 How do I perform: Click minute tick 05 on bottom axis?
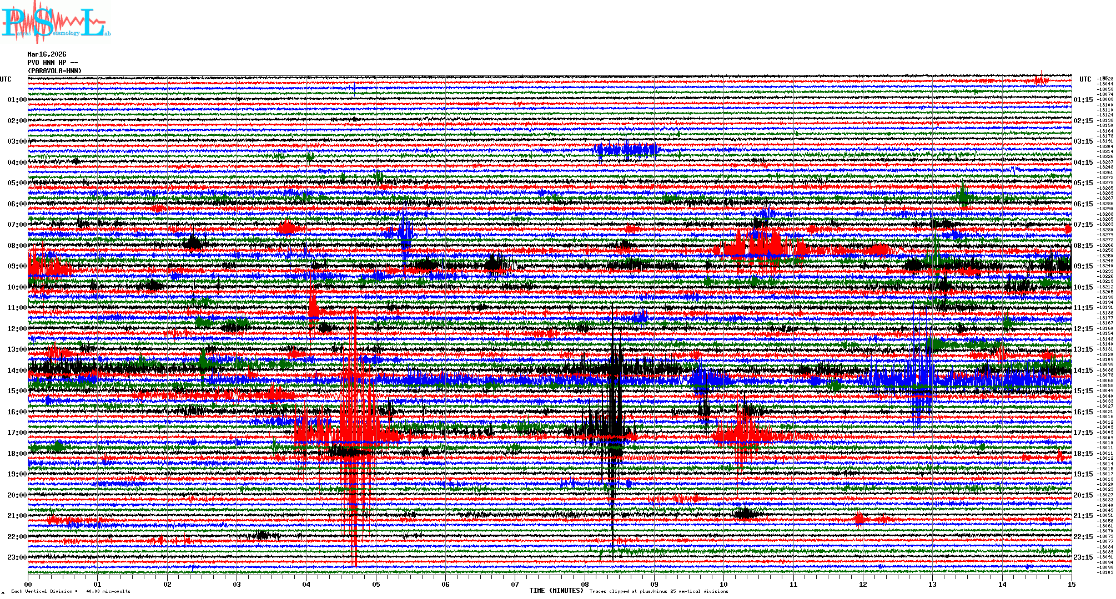pos(376,584)
